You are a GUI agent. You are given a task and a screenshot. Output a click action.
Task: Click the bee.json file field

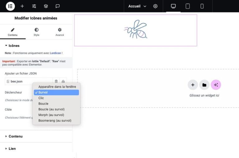[29, 81]
